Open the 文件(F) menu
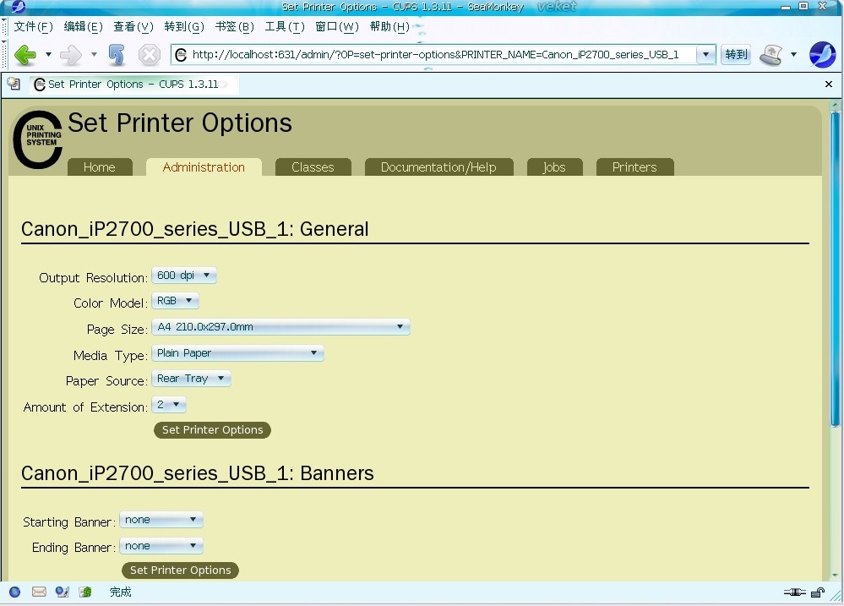844x606 pixels. coord(33,26)
